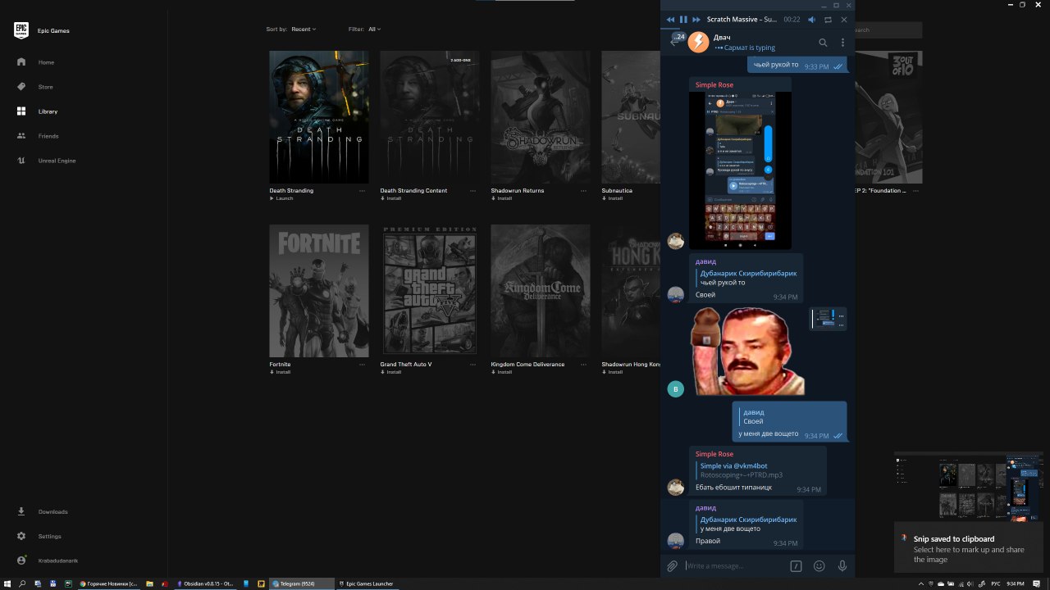Go back to Telegram chat list
This screenshot has height=590, width=1050.
[674, 42]
